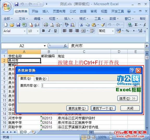Open the font size 10 dropdown
150x140 pixels.
pyautogui.click(x=38, y=31)
